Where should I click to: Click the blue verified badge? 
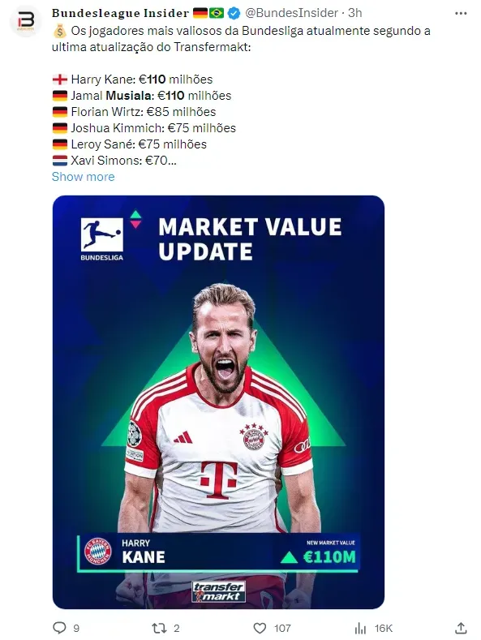pyautogui.click(x=234, y=14)
